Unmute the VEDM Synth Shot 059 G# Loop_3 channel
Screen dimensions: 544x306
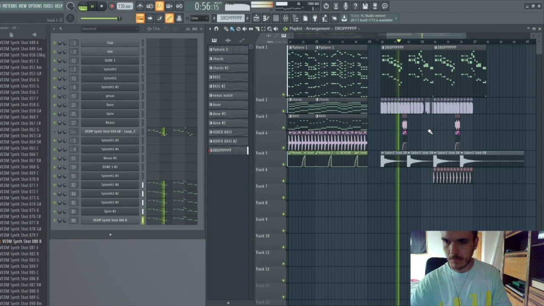pyautogui.click(x=54, y=132)
